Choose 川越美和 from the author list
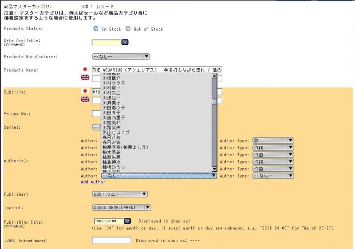355x249 pixels. click(157, 123)
